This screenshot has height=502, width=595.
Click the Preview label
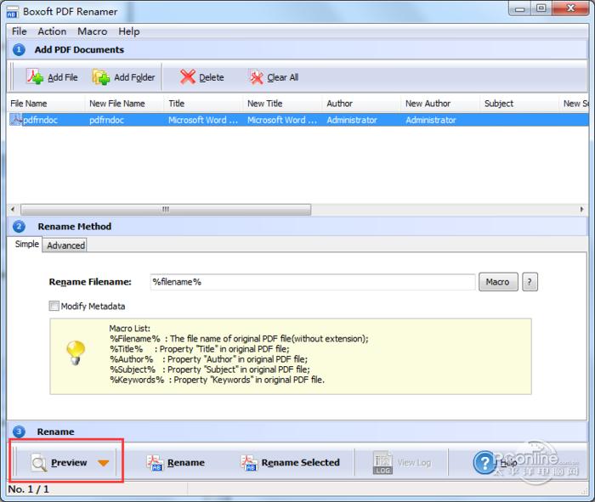[x=69, y=463]
